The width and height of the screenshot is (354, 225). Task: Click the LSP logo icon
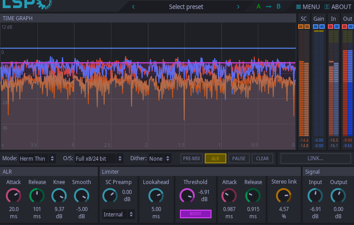tap(26, 4)
